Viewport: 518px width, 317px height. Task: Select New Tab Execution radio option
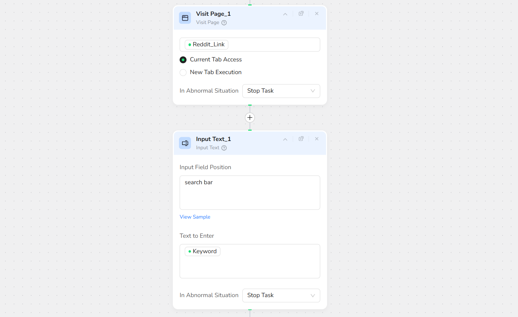tap(183, 72)
